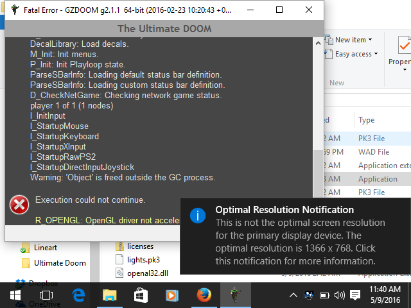Check battery status tray icon
Image resolution: width=411 pixels, height=308 pixels.
point(324,296)
